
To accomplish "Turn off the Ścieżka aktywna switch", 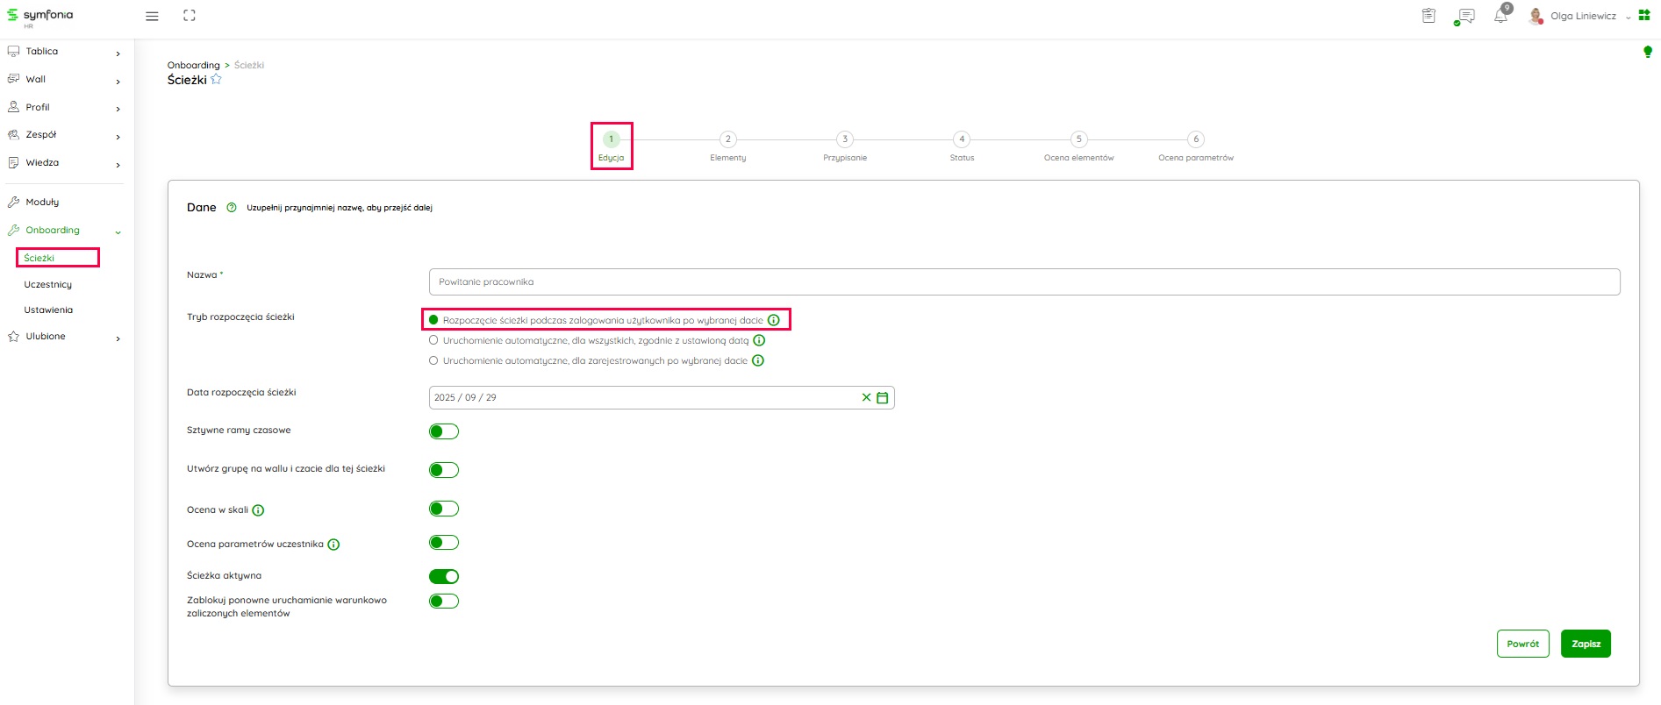I will point(444,576).
